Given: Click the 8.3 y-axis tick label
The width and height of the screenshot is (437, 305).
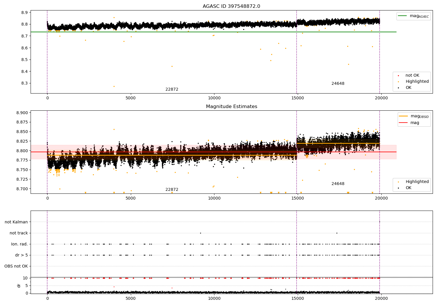Looking at the screenshot, I should point(24,83).
